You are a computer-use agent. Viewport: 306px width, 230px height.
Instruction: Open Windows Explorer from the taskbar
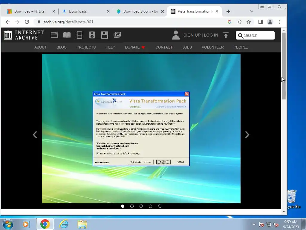[82, 224]
